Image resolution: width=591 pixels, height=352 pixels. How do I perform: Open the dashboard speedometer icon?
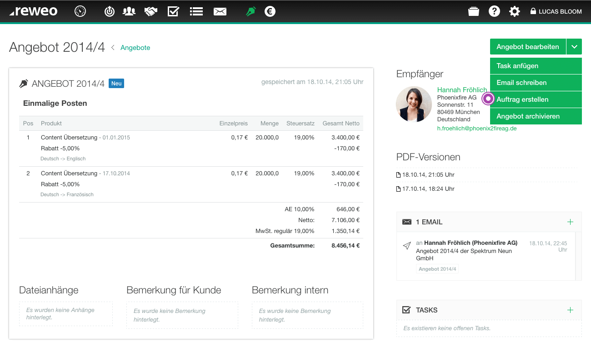coord(80,11)
